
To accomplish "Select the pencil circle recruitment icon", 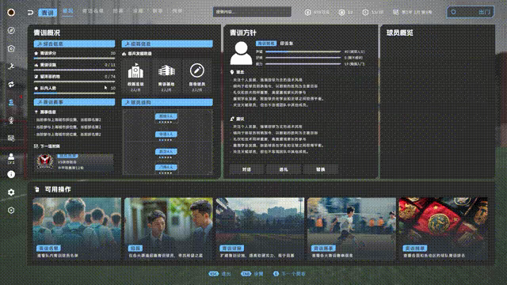I will click(x=197, y=70).
